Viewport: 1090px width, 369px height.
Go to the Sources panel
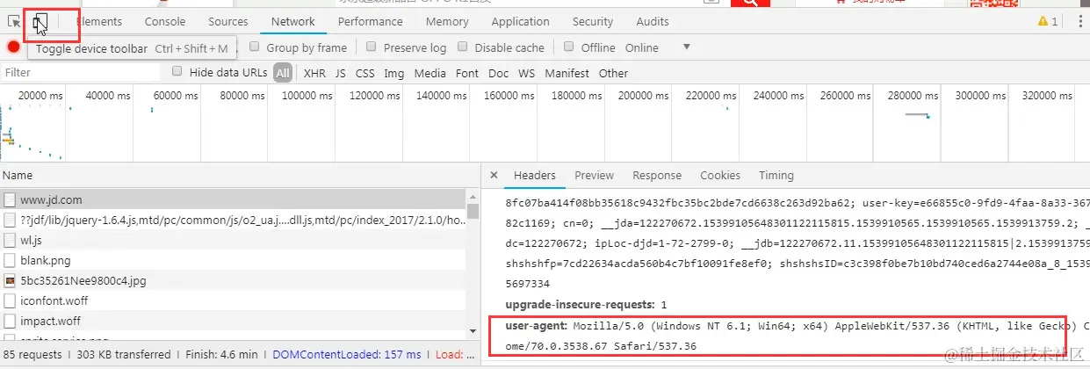pyautogui.click(x=228, y=21)
